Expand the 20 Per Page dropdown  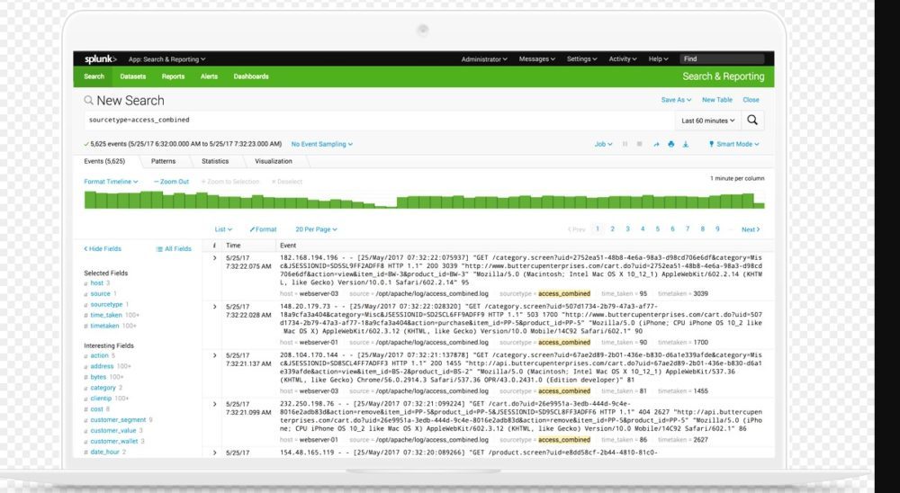tap(314, 229)
